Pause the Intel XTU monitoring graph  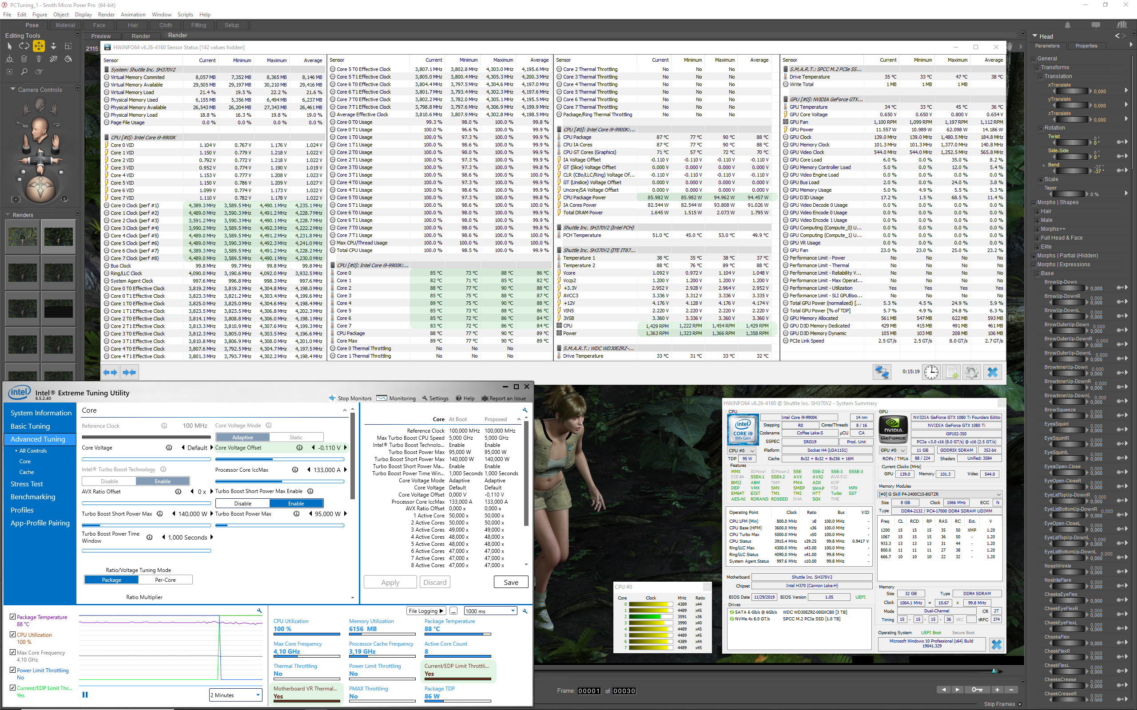click(85, 694)
